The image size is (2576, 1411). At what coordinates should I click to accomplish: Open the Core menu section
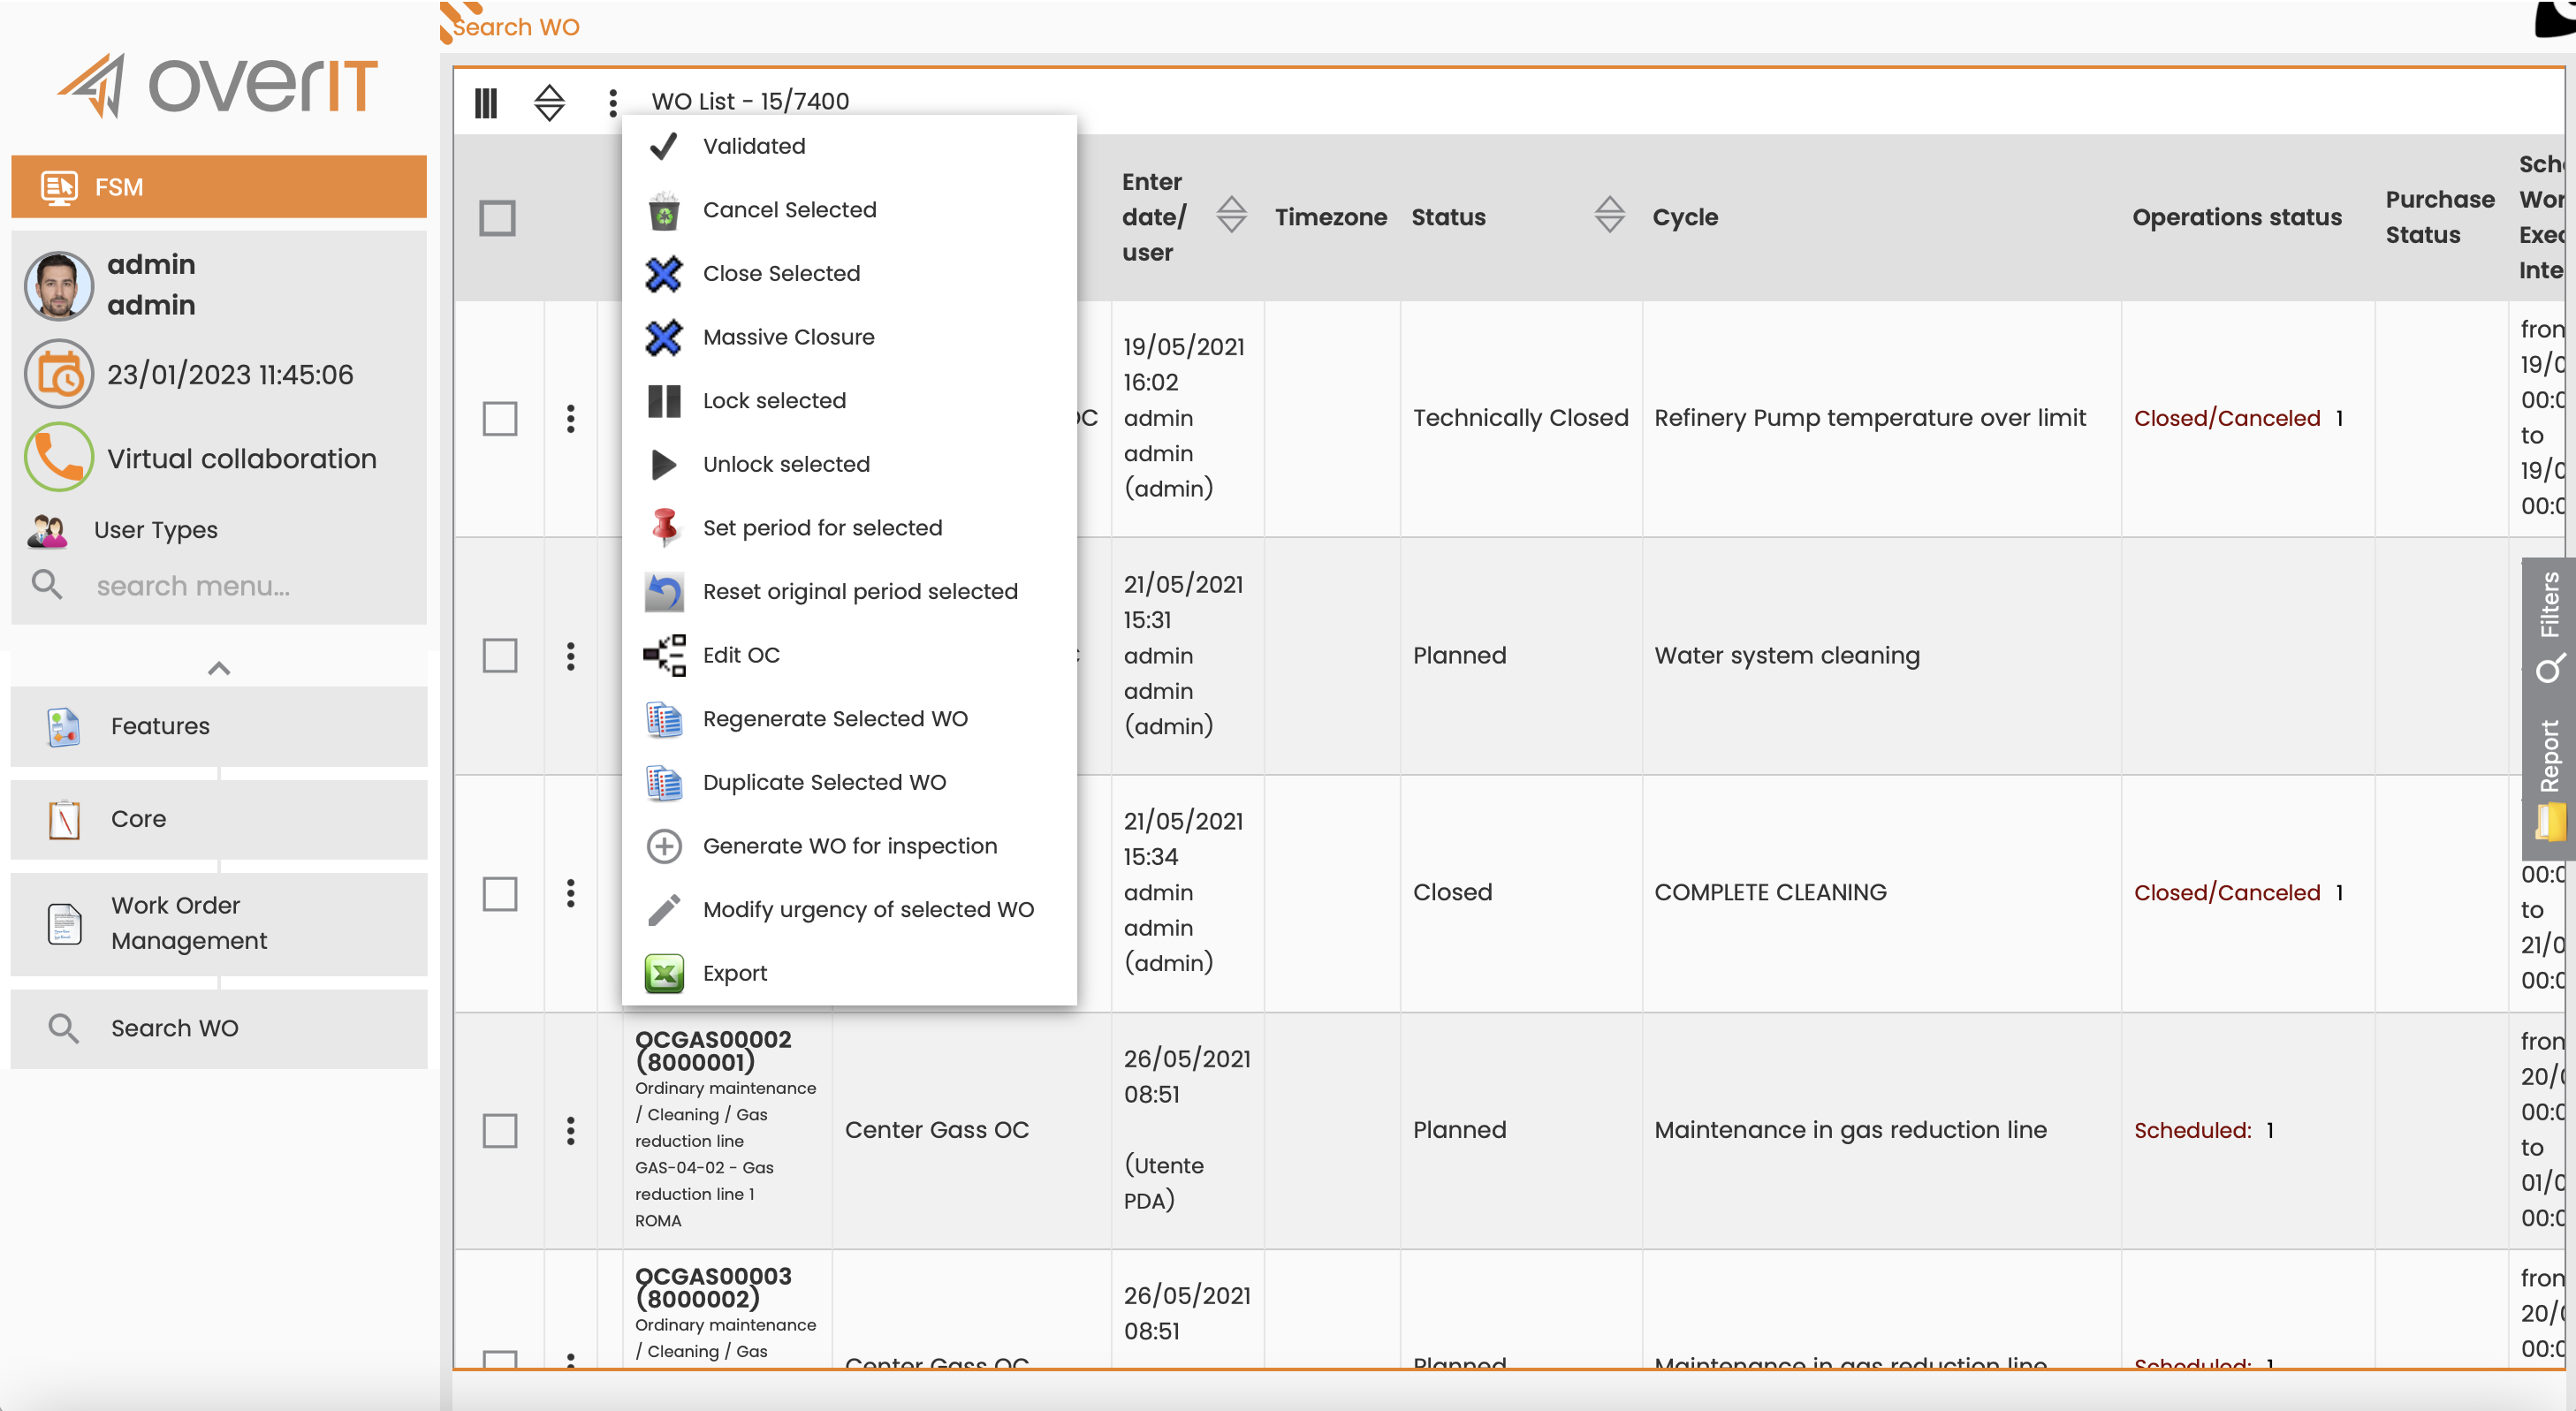click(219, 820)
